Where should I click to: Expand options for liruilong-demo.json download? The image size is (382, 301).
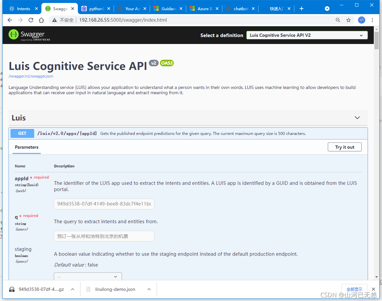point(149,289)
